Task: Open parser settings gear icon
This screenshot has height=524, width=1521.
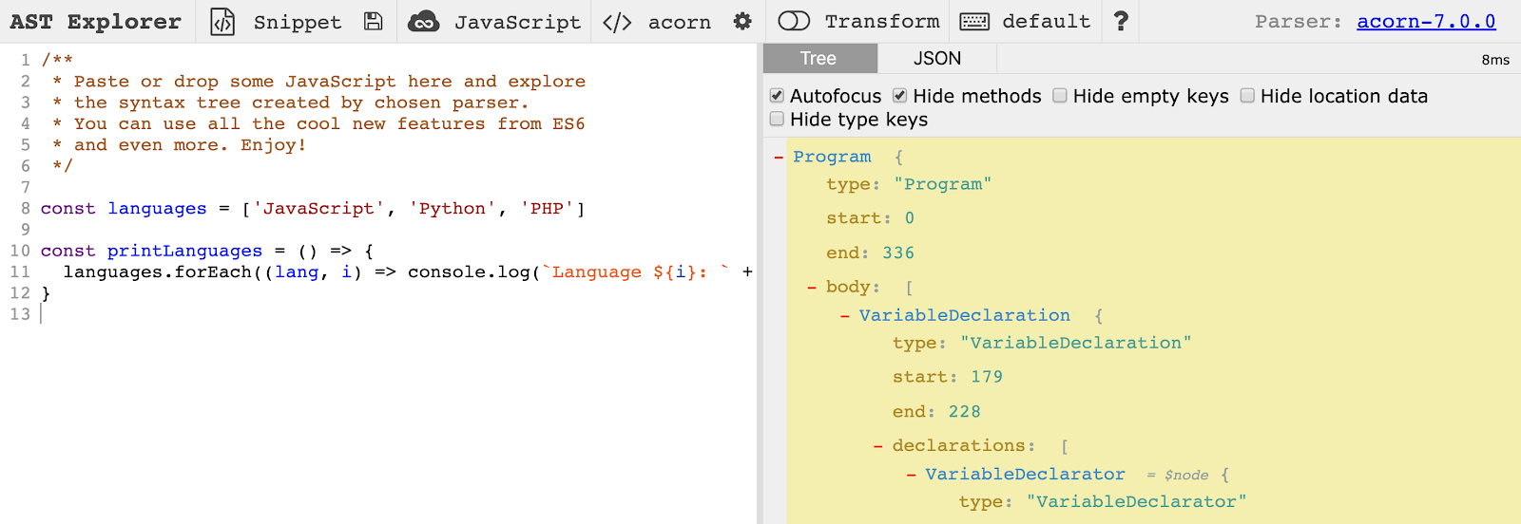Action: click(x=742, y=21)
